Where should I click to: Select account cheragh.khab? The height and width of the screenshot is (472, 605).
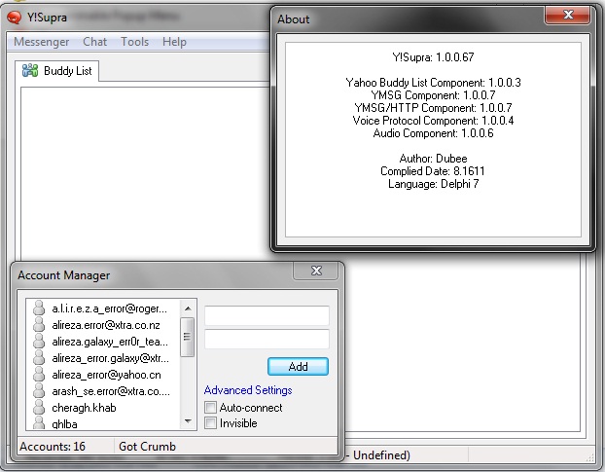[x=84, y=408]
